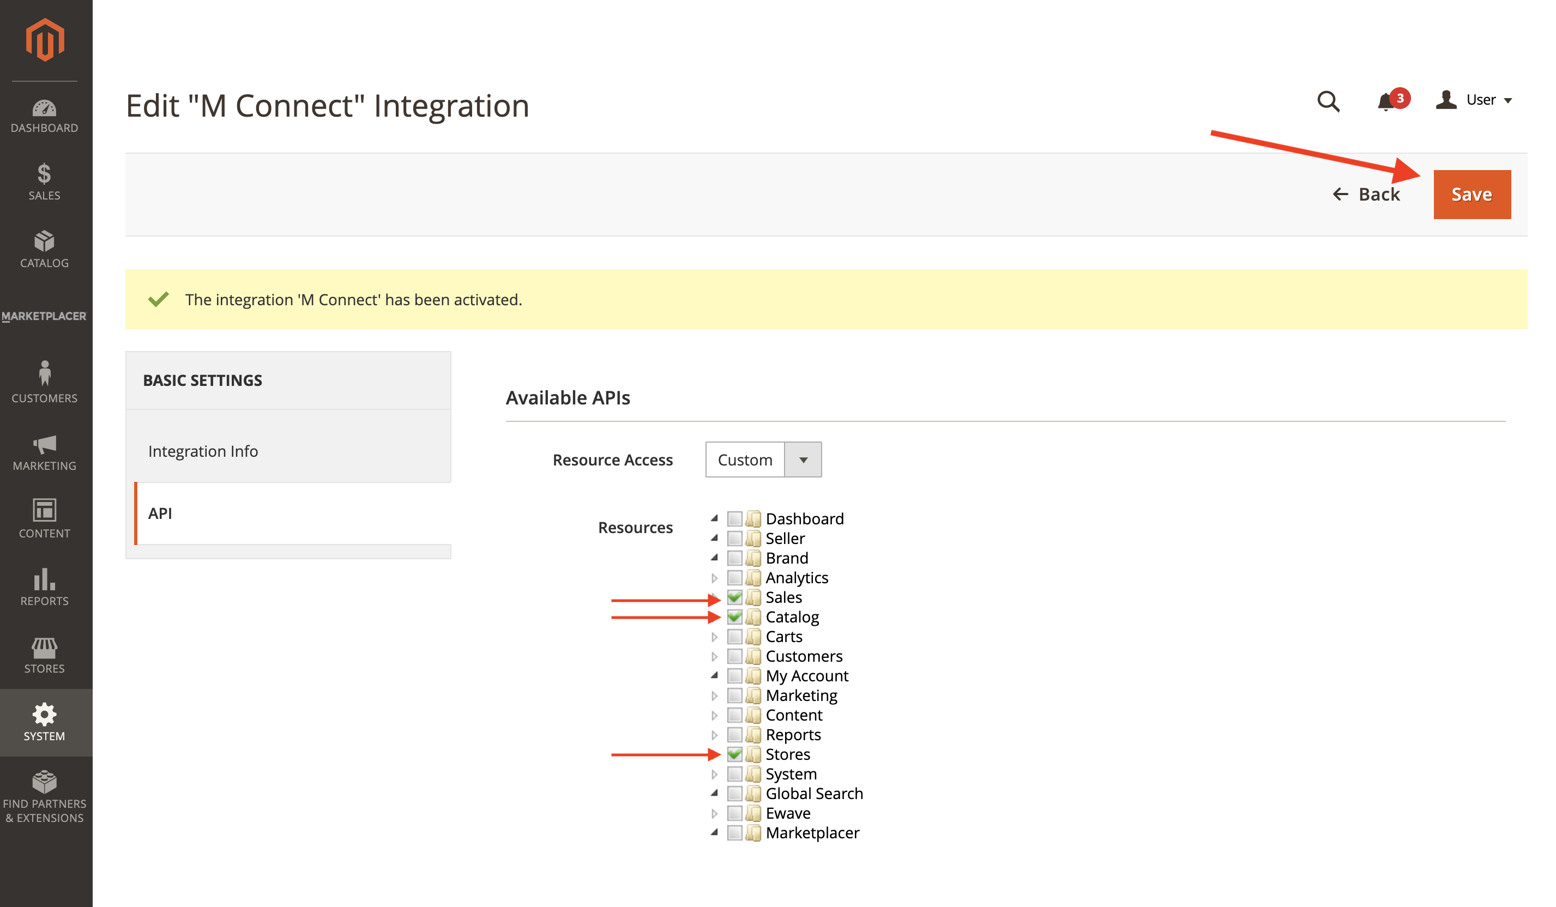Image resolution: width=1556 pixels, height=907 pixels.
Task: Collapse the Marketplacer tree node
Action: (x=714, y=832)
